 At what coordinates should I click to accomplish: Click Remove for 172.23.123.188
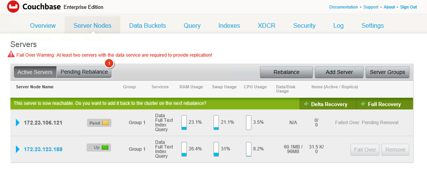[395, 150]
